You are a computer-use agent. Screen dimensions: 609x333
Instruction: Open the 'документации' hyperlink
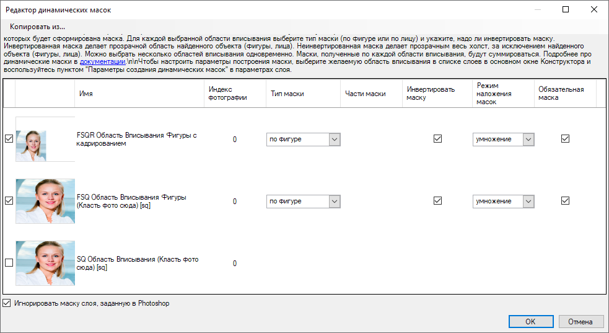point(103,62)
